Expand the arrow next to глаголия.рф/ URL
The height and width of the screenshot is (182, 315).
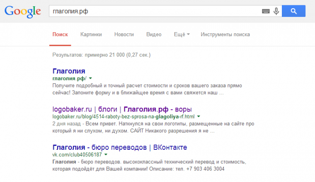tap(90, 78)
